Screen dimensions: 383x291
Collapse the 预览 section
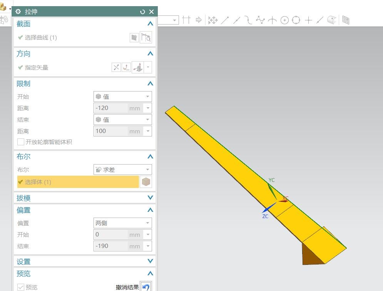pos(150,273)
